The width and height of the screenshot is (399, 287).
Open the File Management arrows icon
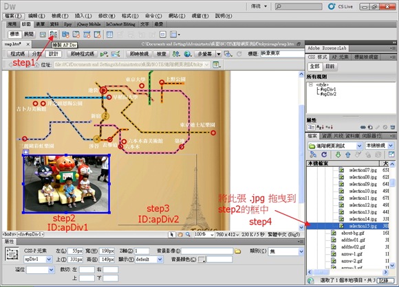pos(176,54)
